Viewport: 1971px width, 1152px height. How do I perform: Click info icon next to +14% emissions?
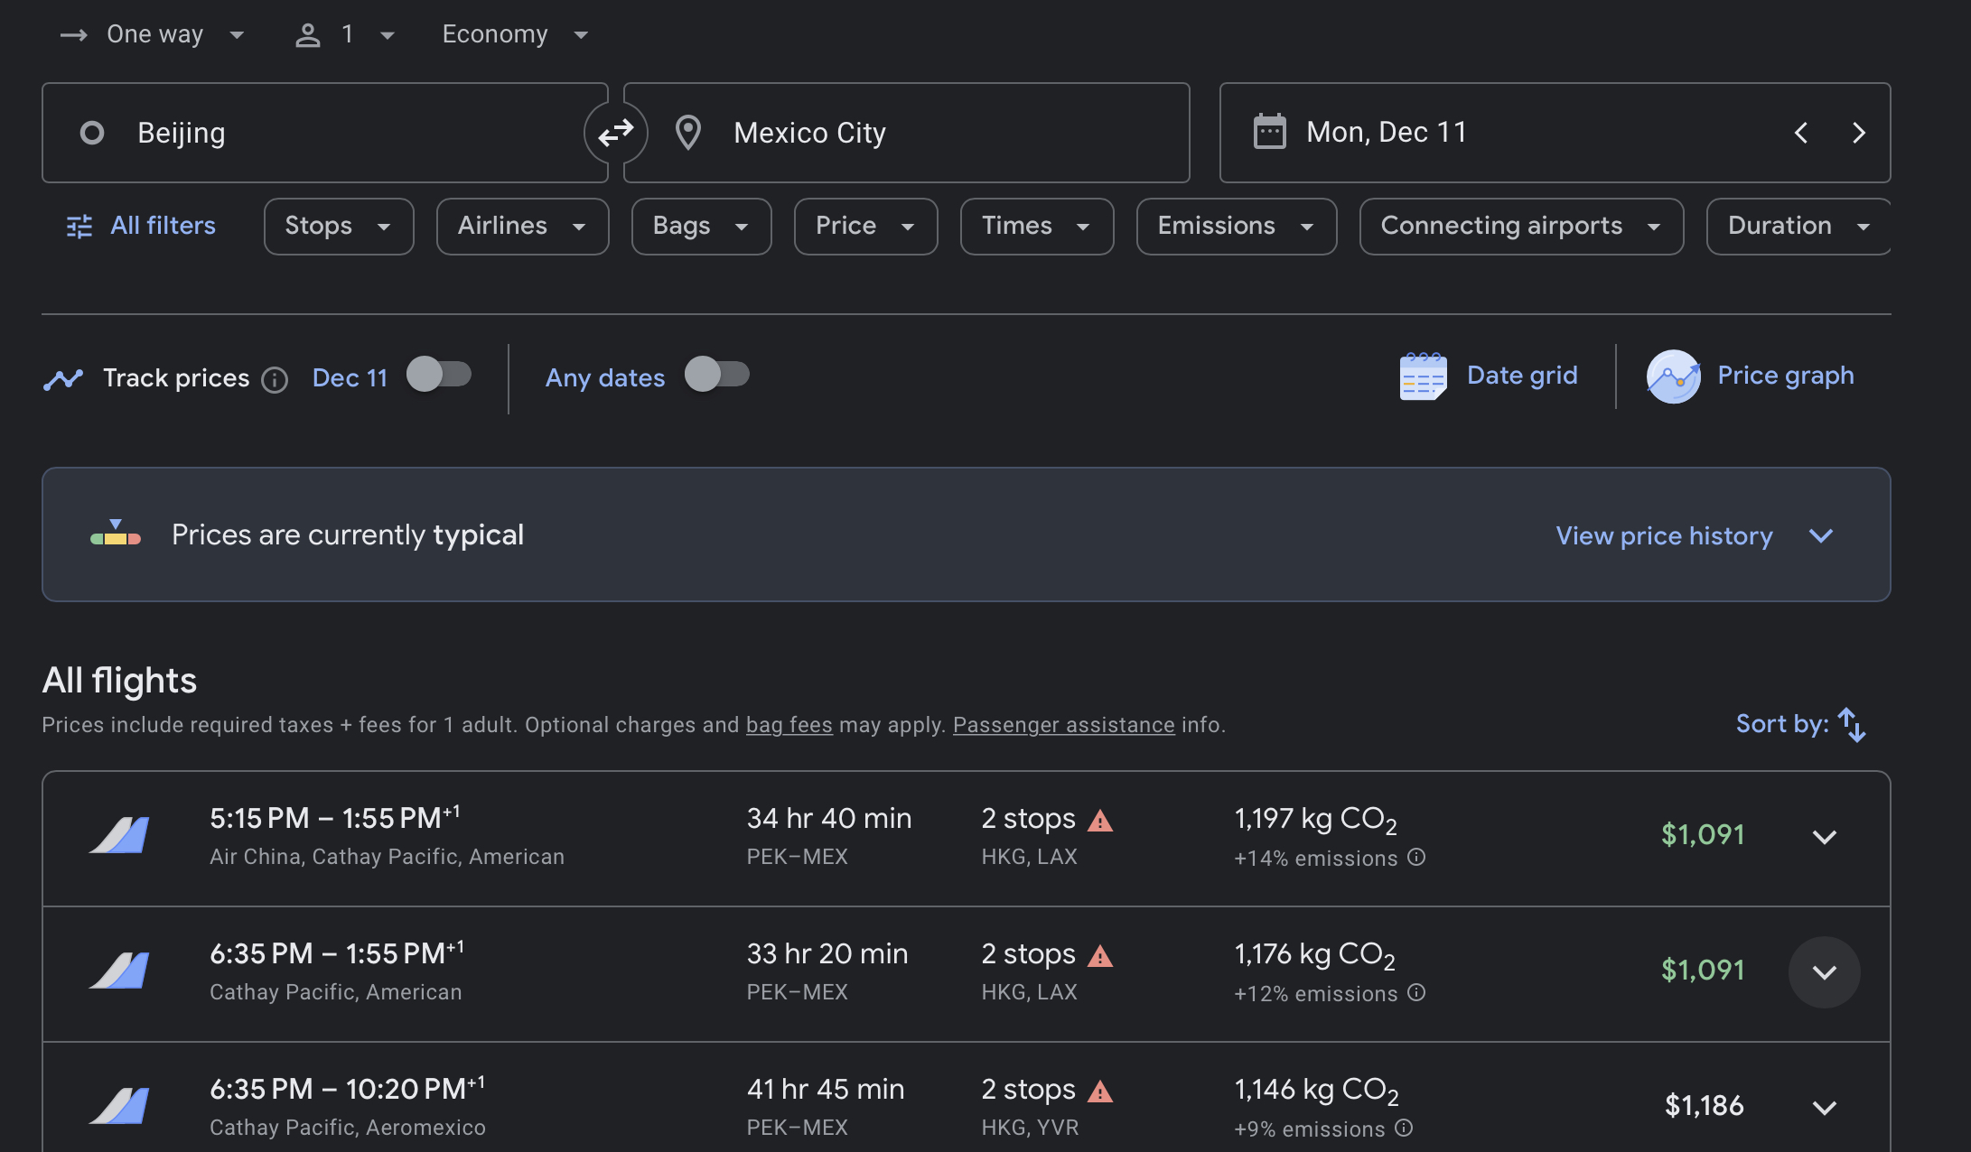point(1416,857)
